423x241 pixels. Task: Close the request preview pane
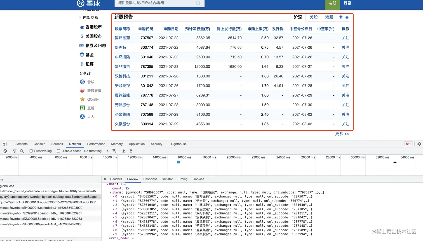[105, 179]
